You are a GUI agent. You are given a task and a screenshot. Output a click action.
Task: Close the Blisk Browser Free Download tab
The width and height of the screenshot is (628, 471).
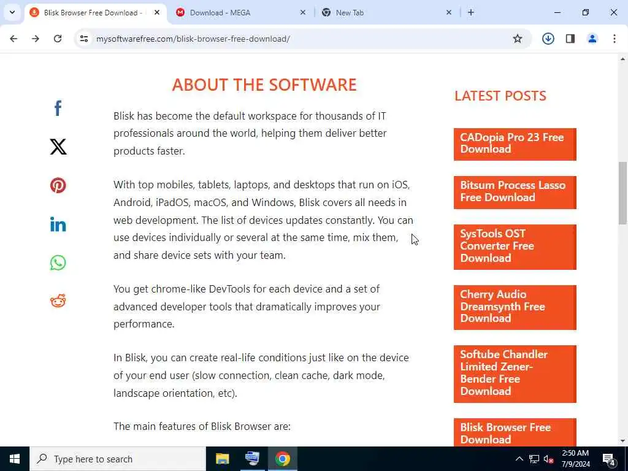coord(157,13)
